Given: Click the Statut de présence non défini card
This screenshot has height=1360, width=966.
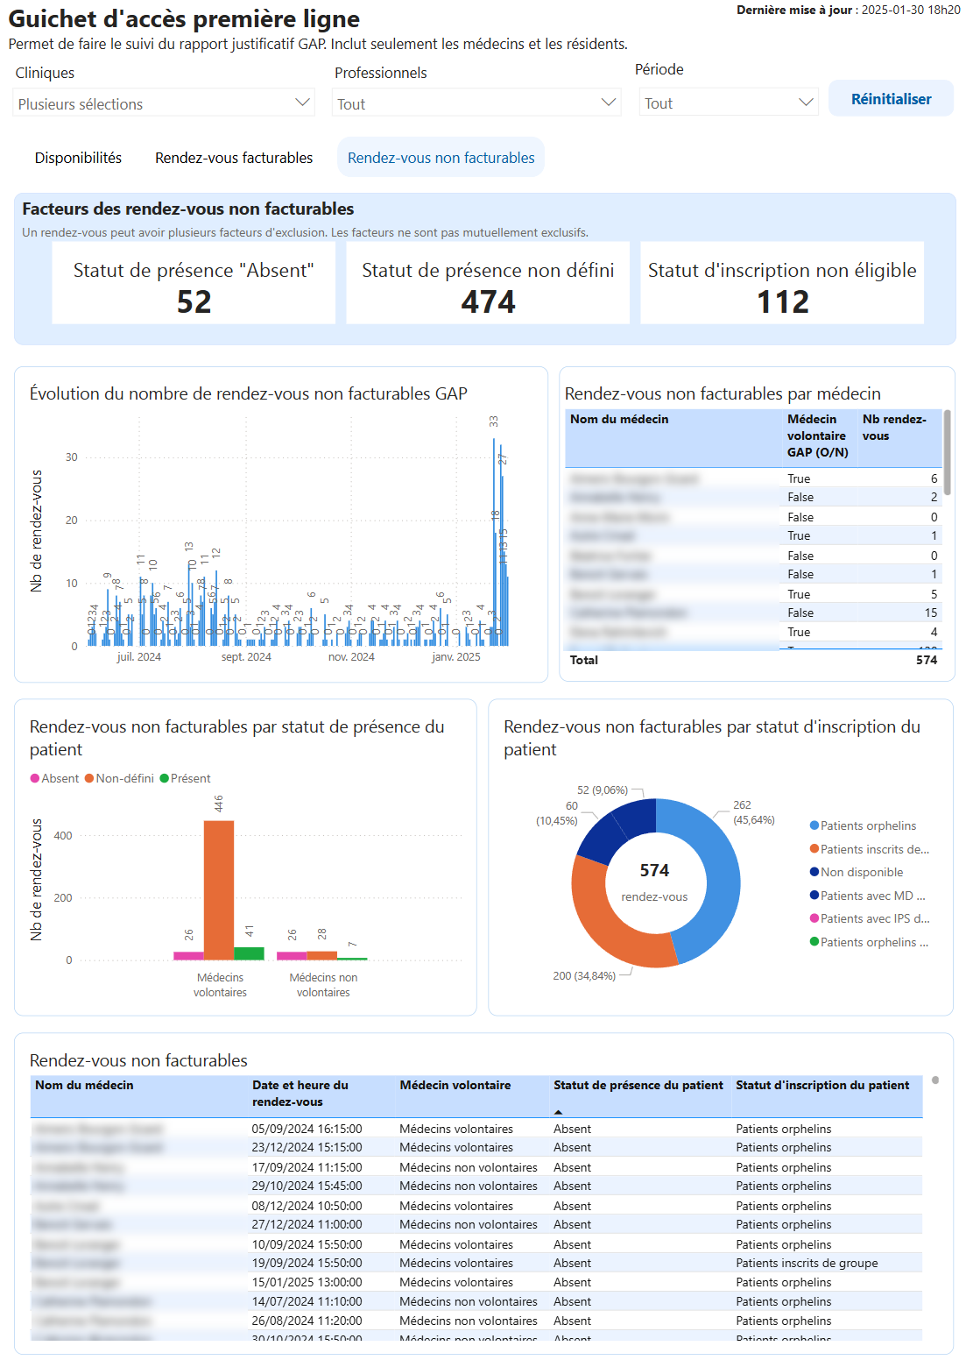Looking at the screenshot, I should 488,283.
